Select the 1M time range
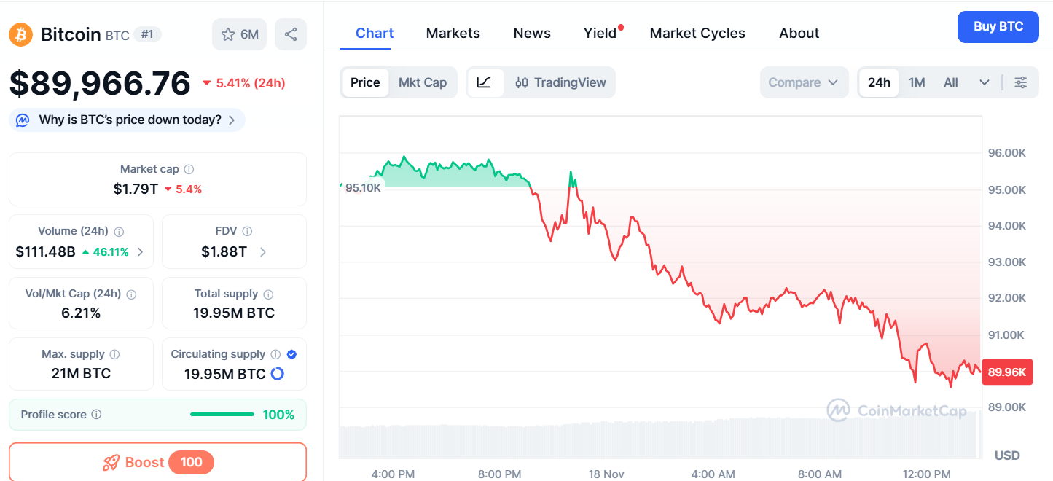This screenshot has width=1053, height=481. coord(917,82)
